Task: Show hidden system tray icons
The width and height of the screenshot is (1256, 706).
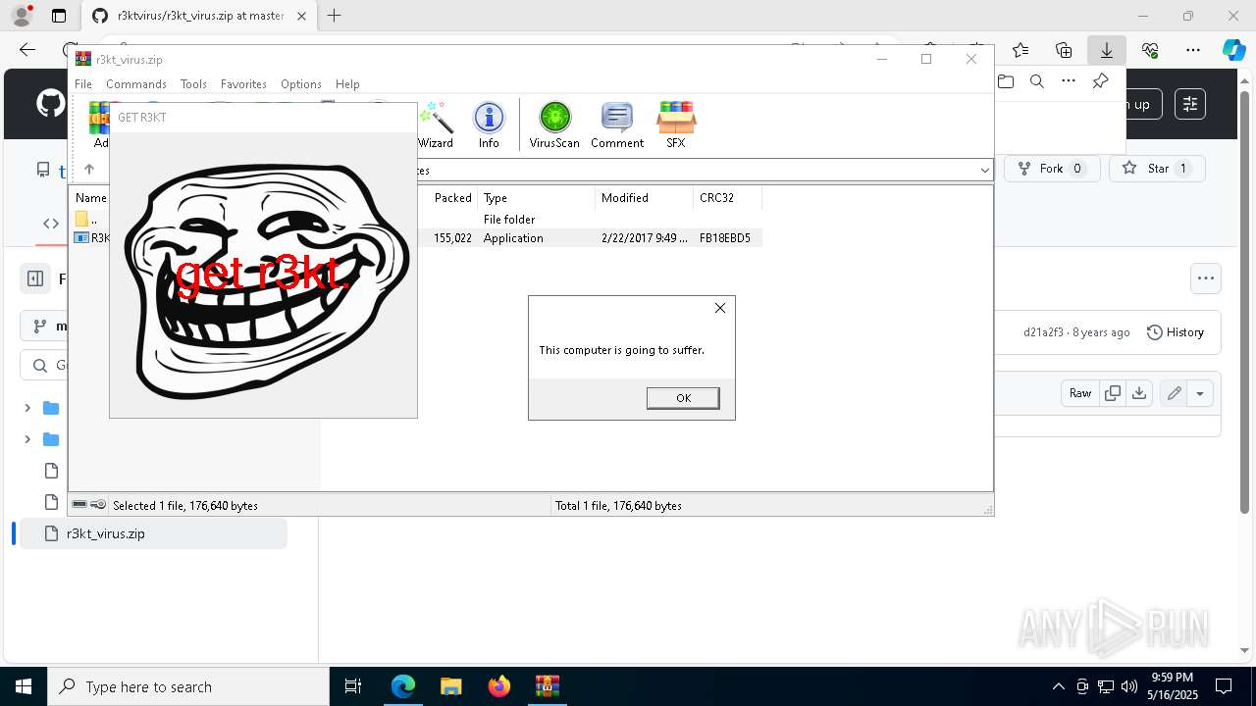Action: coord(1058,686)
